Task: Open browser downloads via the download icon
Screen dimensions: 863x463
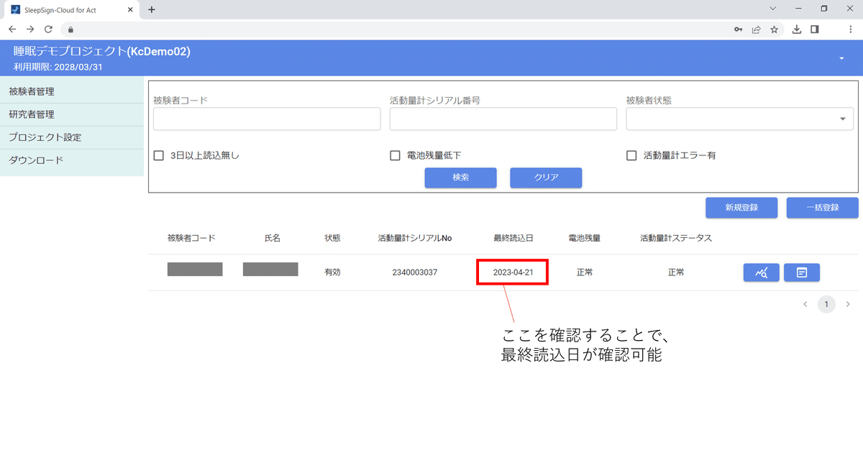Action: click(796, 29)
